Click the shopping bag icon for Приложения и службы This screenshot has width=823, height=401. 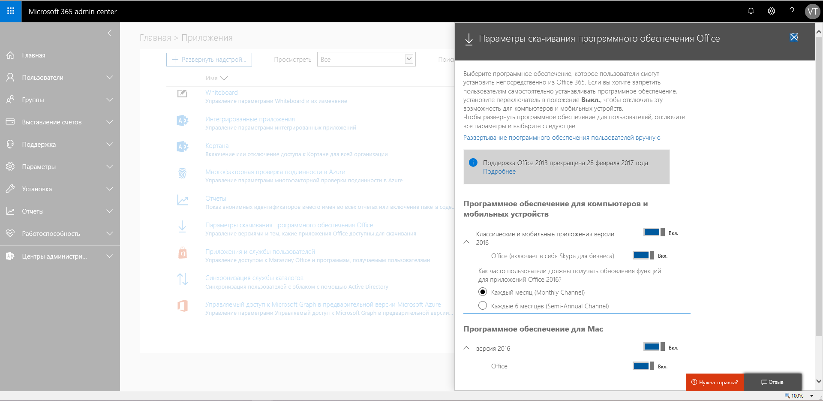click(183, 253)
